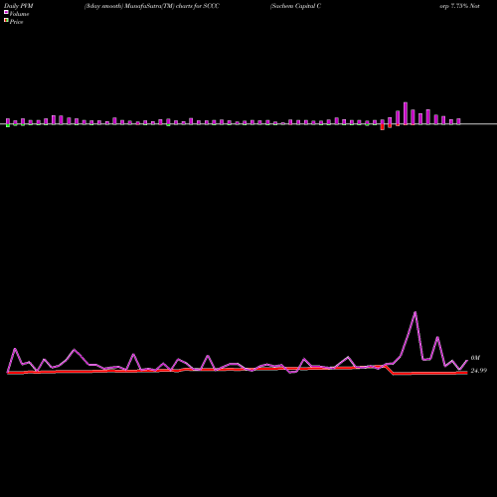
Task: Click the Sachem Capital company name text
Action: [x=295, y=6]
